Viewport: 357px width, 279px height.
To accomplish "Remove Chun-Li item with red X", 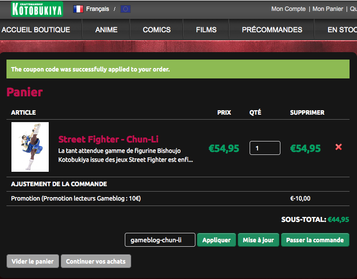I will coord(339,147).
